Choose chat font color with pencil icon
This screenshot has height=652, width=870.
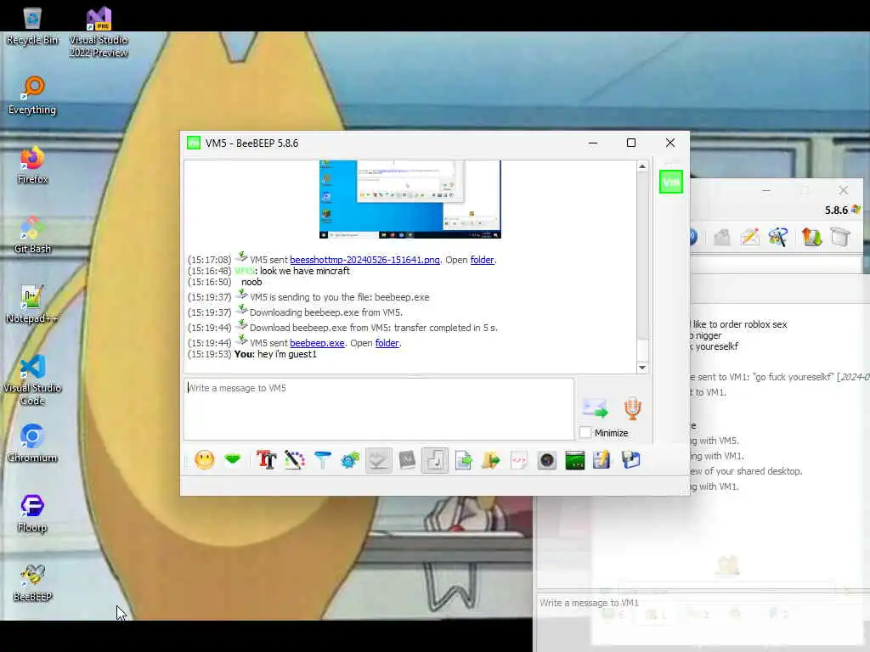(295, 460)
